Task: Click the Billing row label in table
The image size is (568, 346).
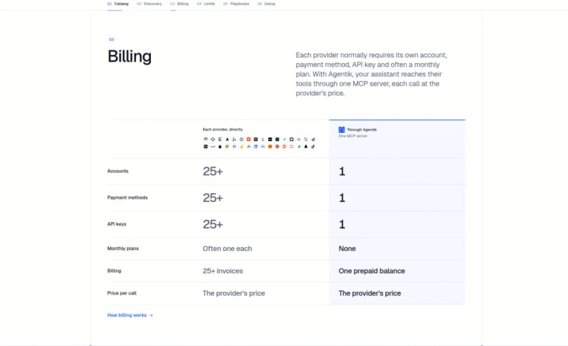Action: click(114, 271)
